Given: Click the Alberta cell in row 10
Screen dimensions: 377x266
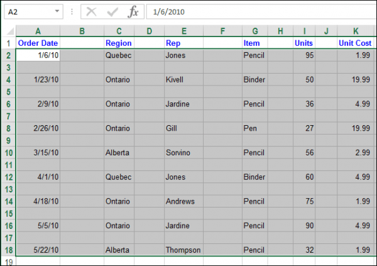Looking at the screenshot, I should click(119, 153).
